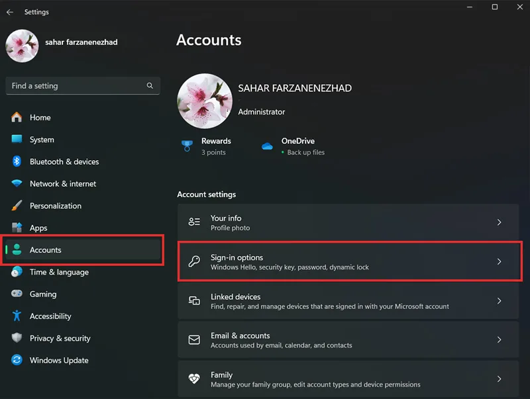Go to System settings

coord(83,140)
